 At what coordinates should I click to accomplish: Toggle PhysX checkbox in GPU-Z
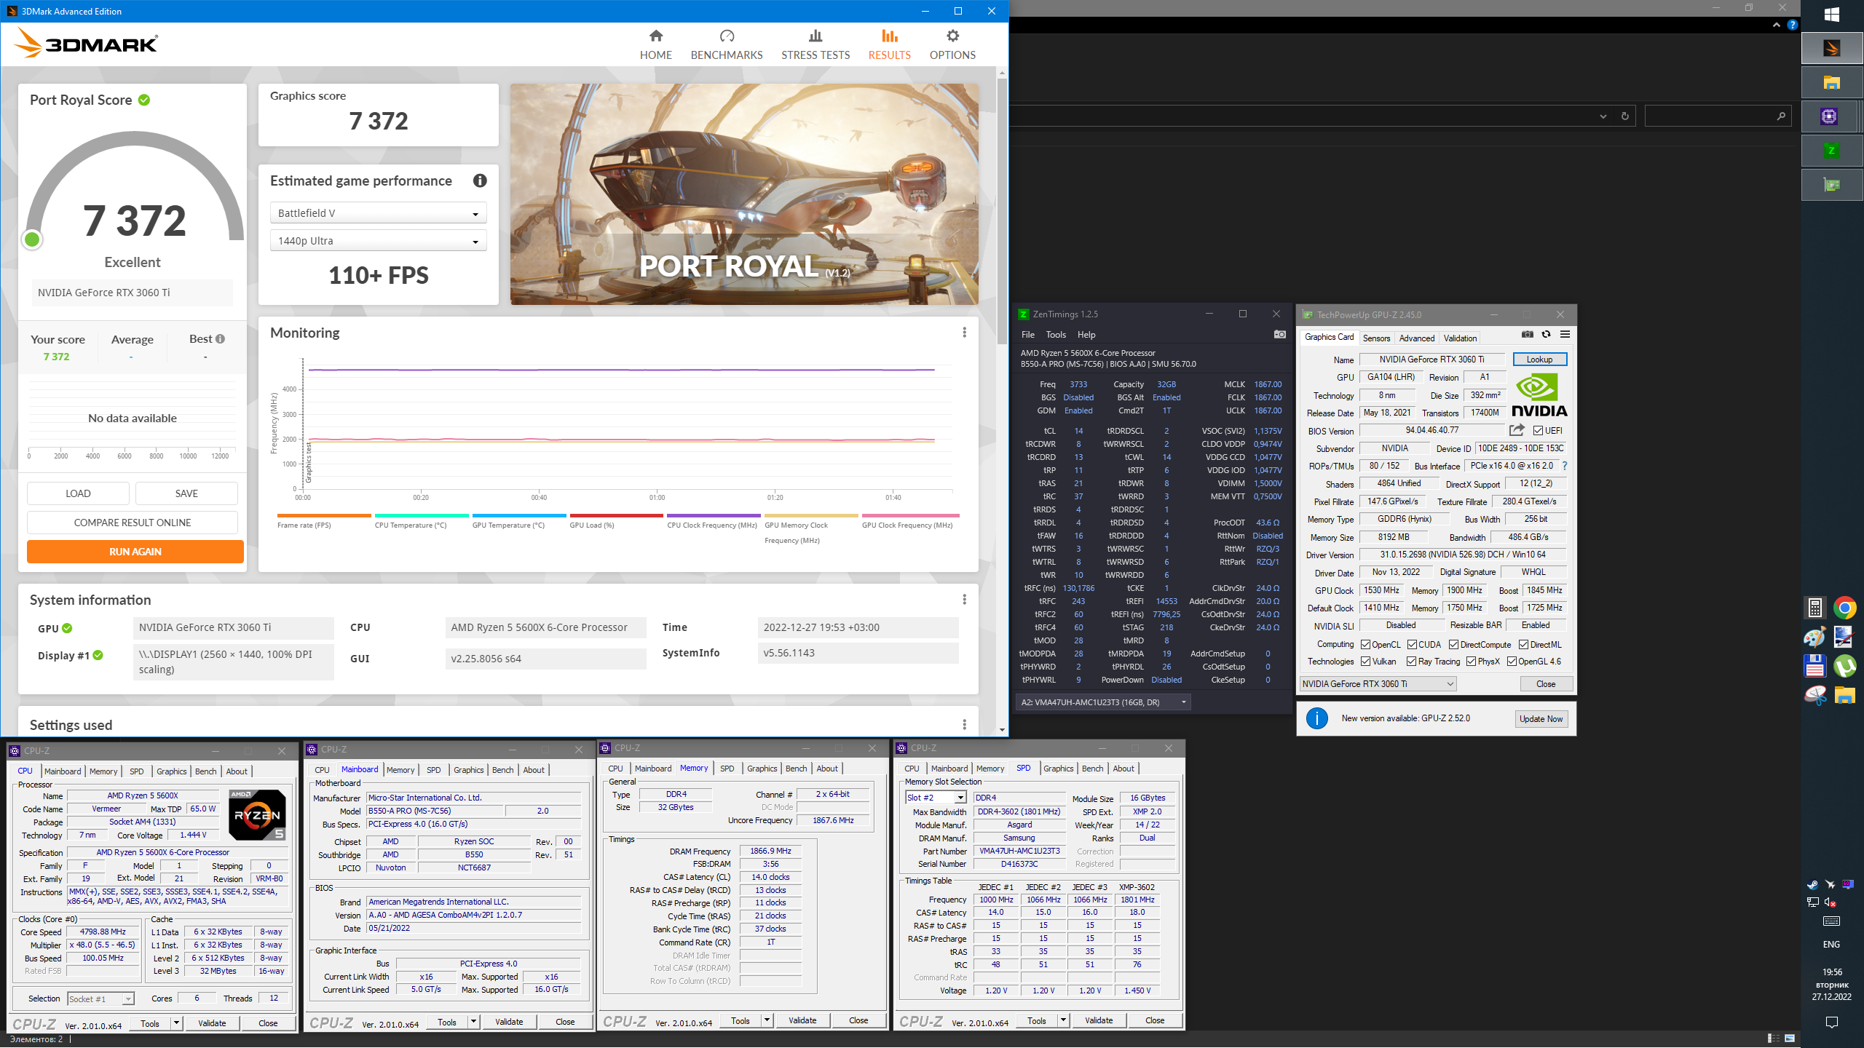(x=1471, y=662)
